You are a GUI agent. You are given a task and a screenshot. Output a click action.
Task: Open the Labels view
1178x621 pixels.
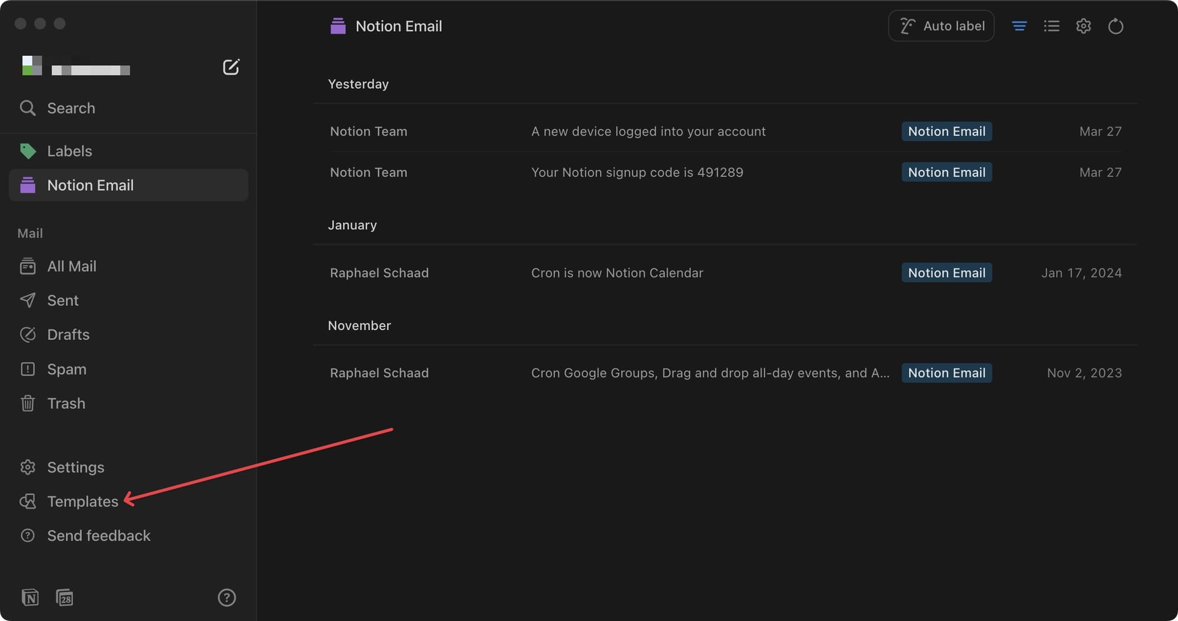pyautogui.click(x=128, y=151)
